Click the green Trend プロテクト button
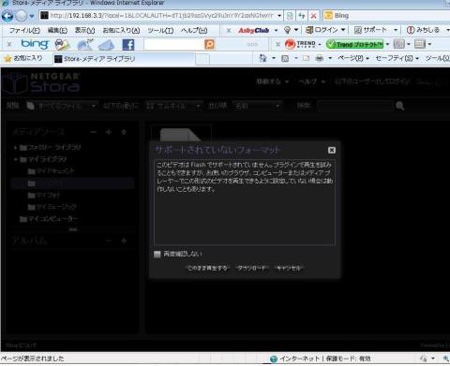This screenshot has width=450, height=366. pos(354,44)
